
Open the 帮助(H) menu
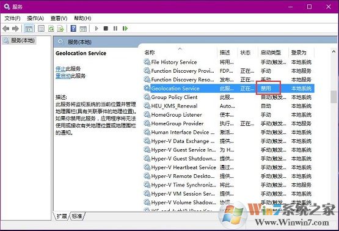point(82,18)
